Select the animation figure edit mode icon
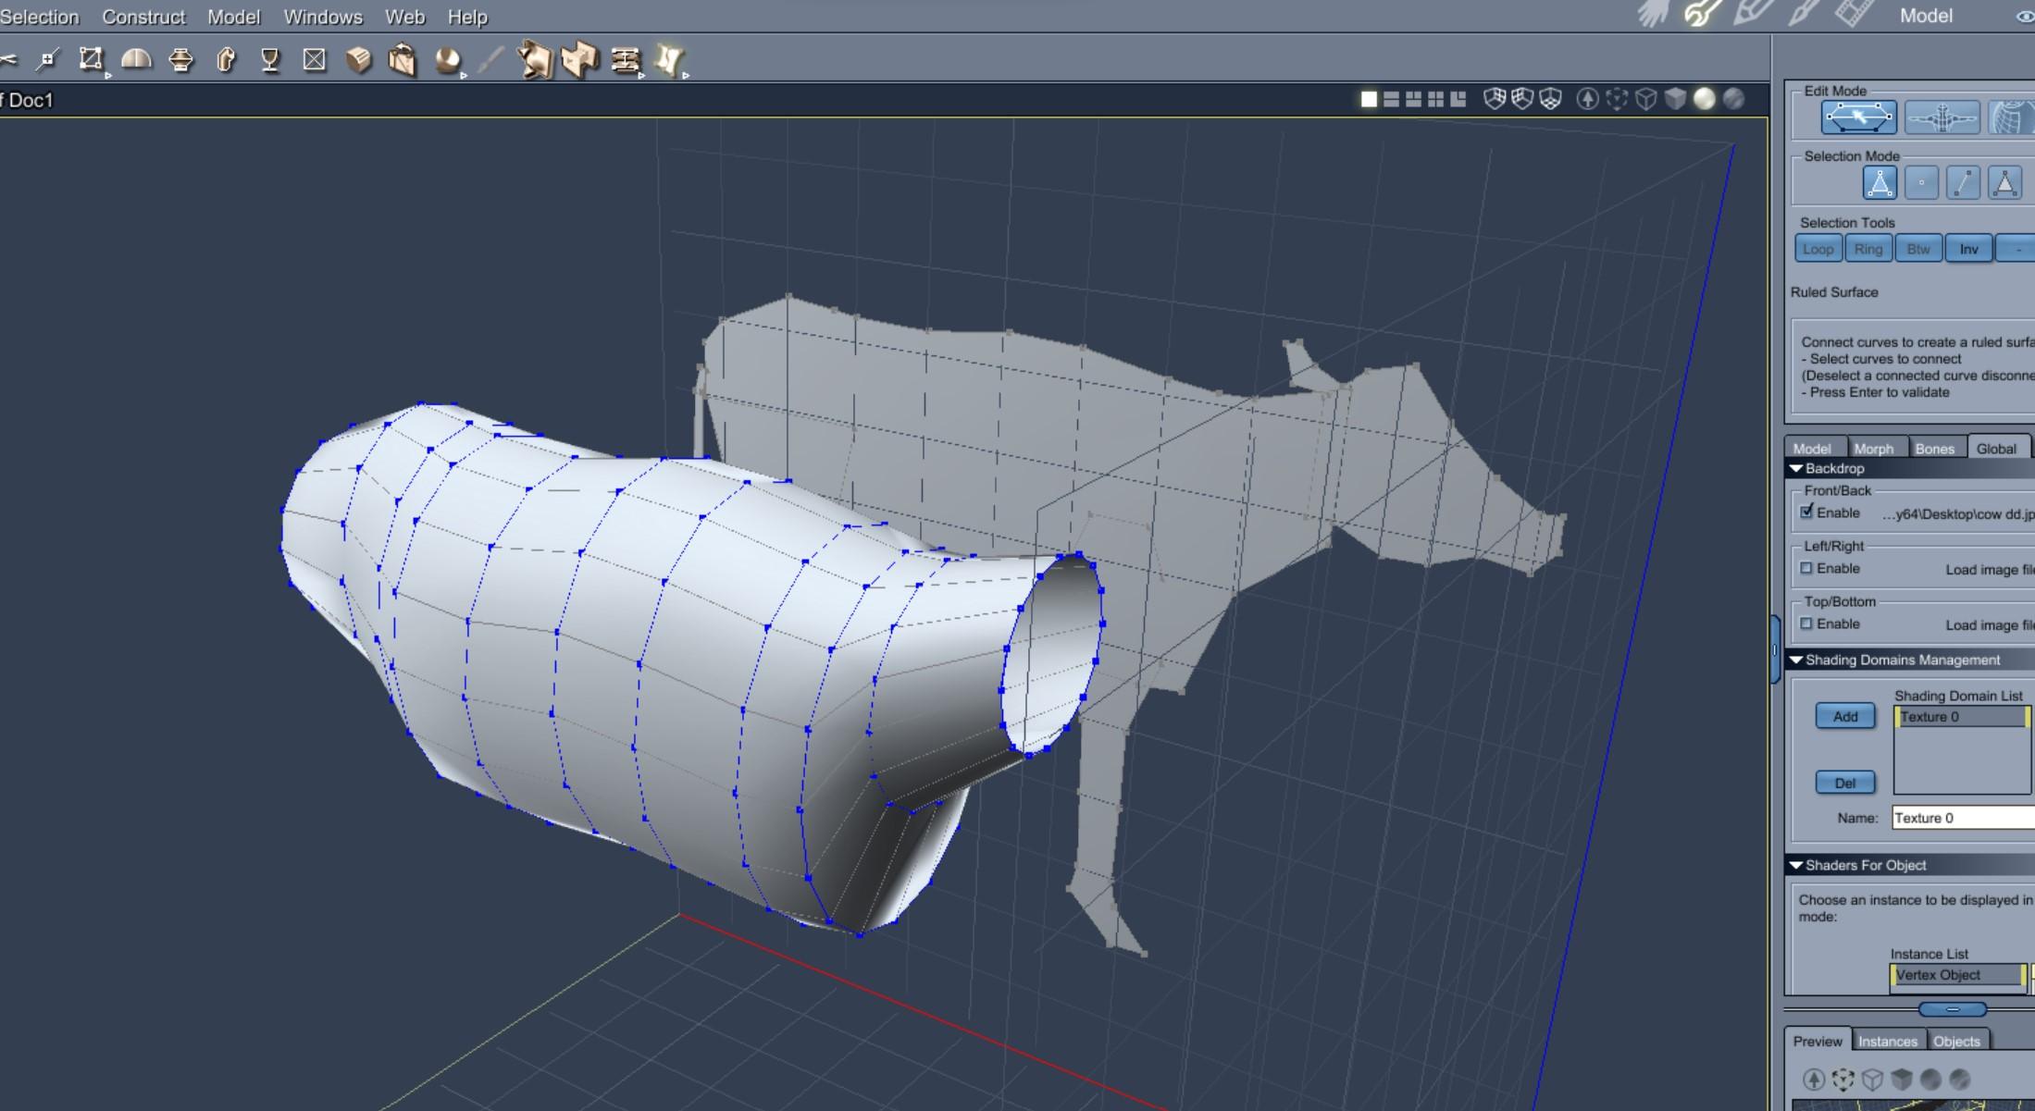 pyautogui.click(x=1942, y=117)
